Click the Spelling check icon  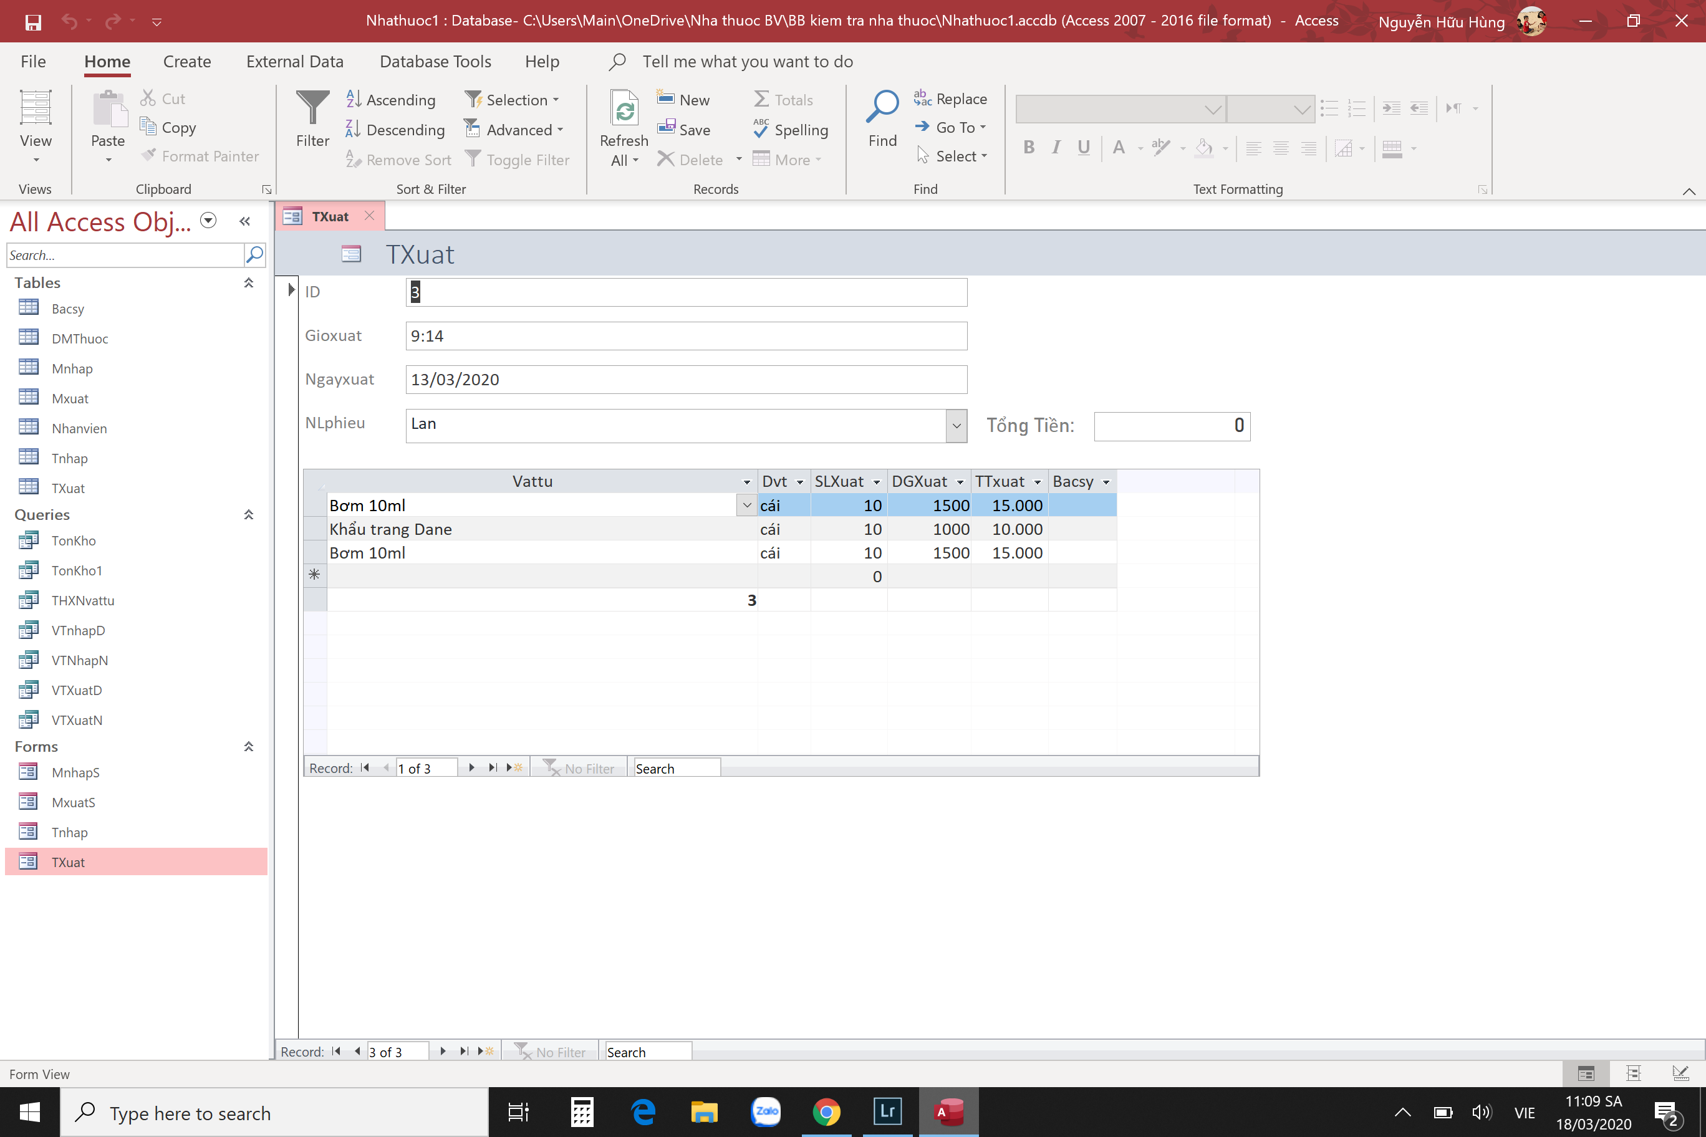point(761,128)
